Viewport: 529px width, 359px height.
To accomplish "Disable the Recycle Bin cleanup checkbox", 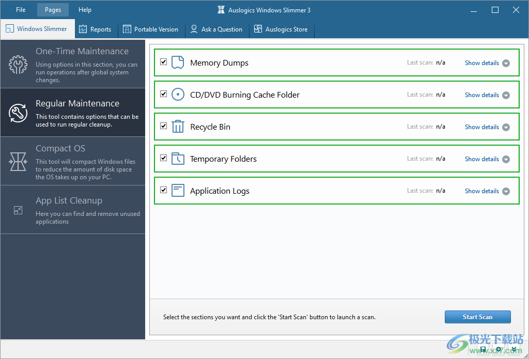I will click(163, 126).
